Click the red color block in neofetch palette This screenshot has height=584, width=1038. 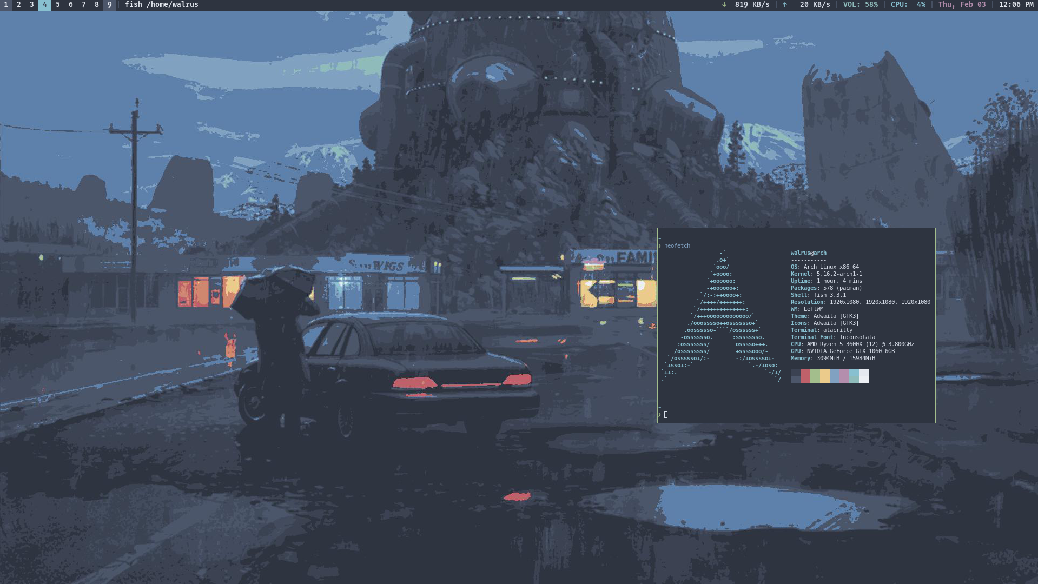(805, 376)
